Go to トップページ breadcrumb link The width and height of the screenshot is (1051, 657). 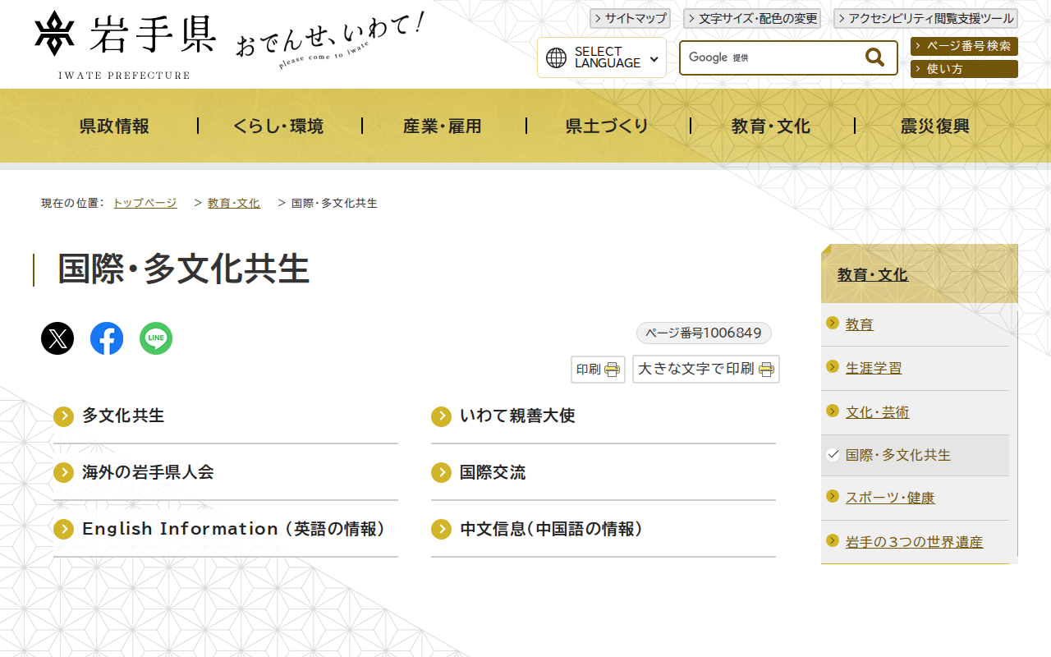[x=145, y=203]
